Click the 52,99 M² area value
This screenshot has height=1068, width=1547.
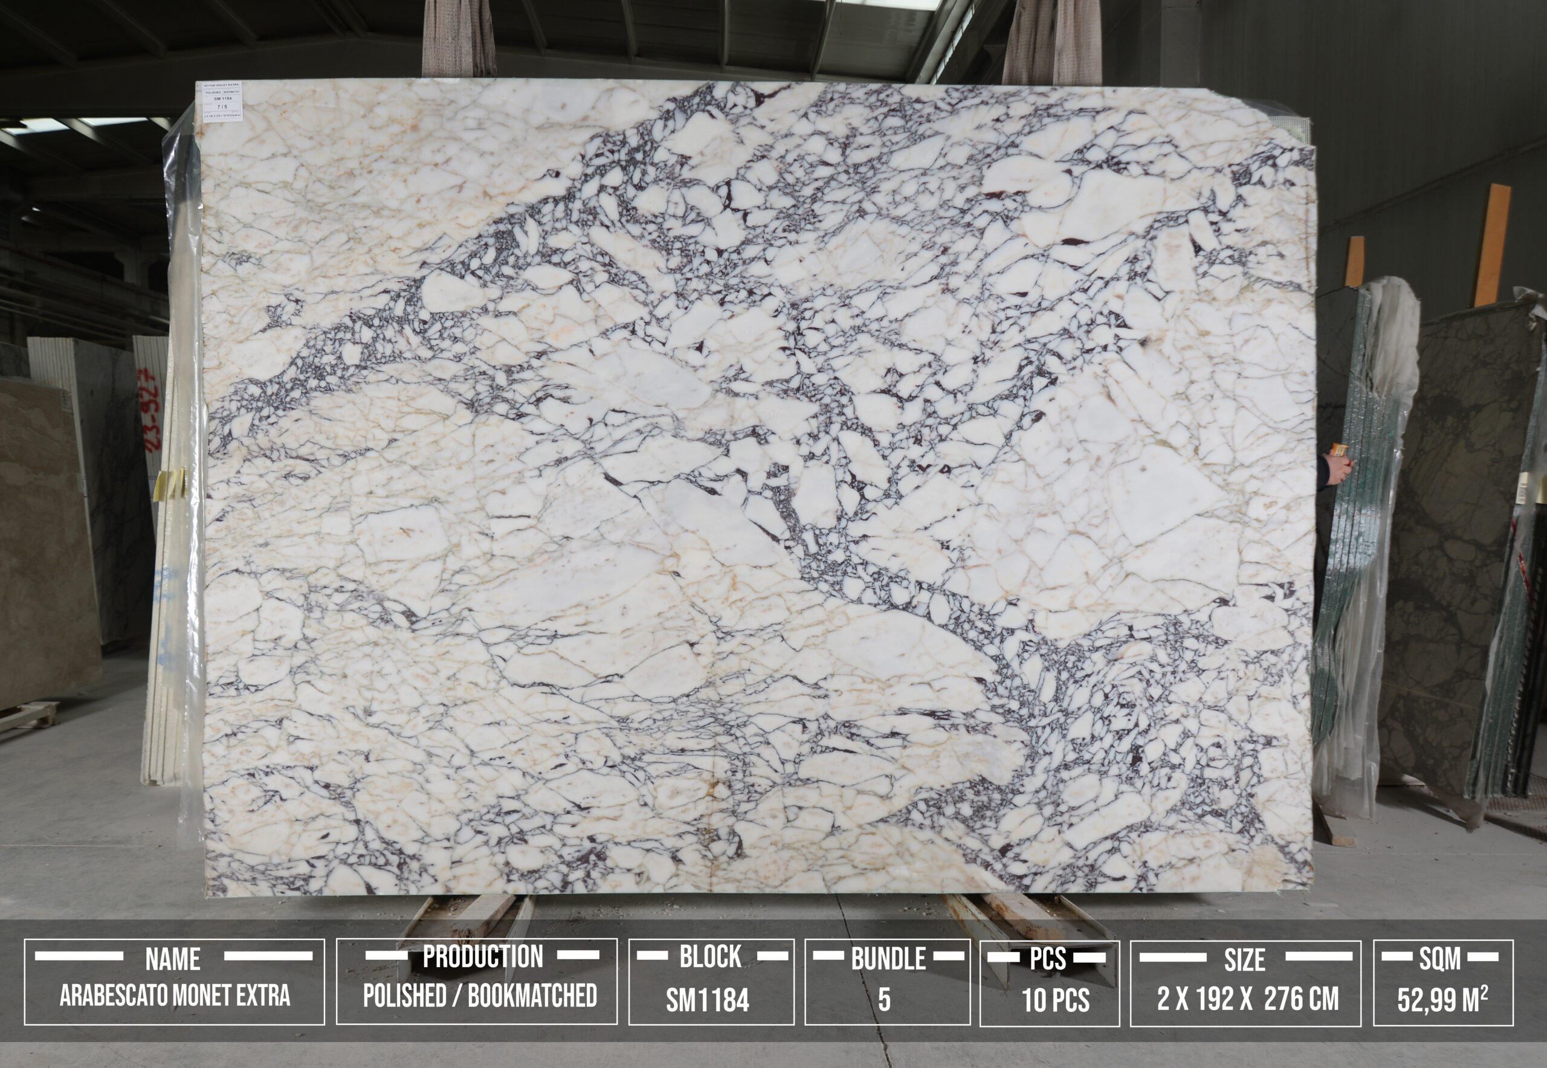pyautogui.click(x=1442, y=1000)
